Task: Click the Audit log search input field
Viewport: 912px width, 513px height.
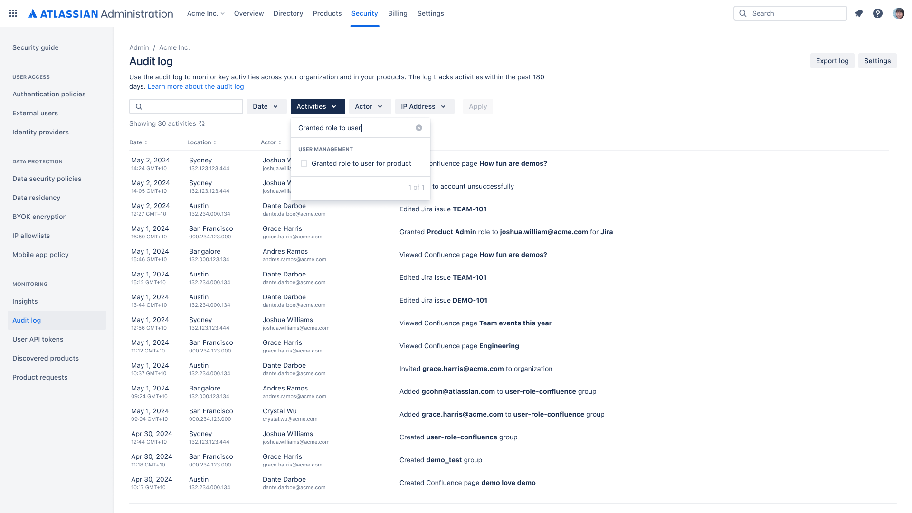Action: [186, 106]
